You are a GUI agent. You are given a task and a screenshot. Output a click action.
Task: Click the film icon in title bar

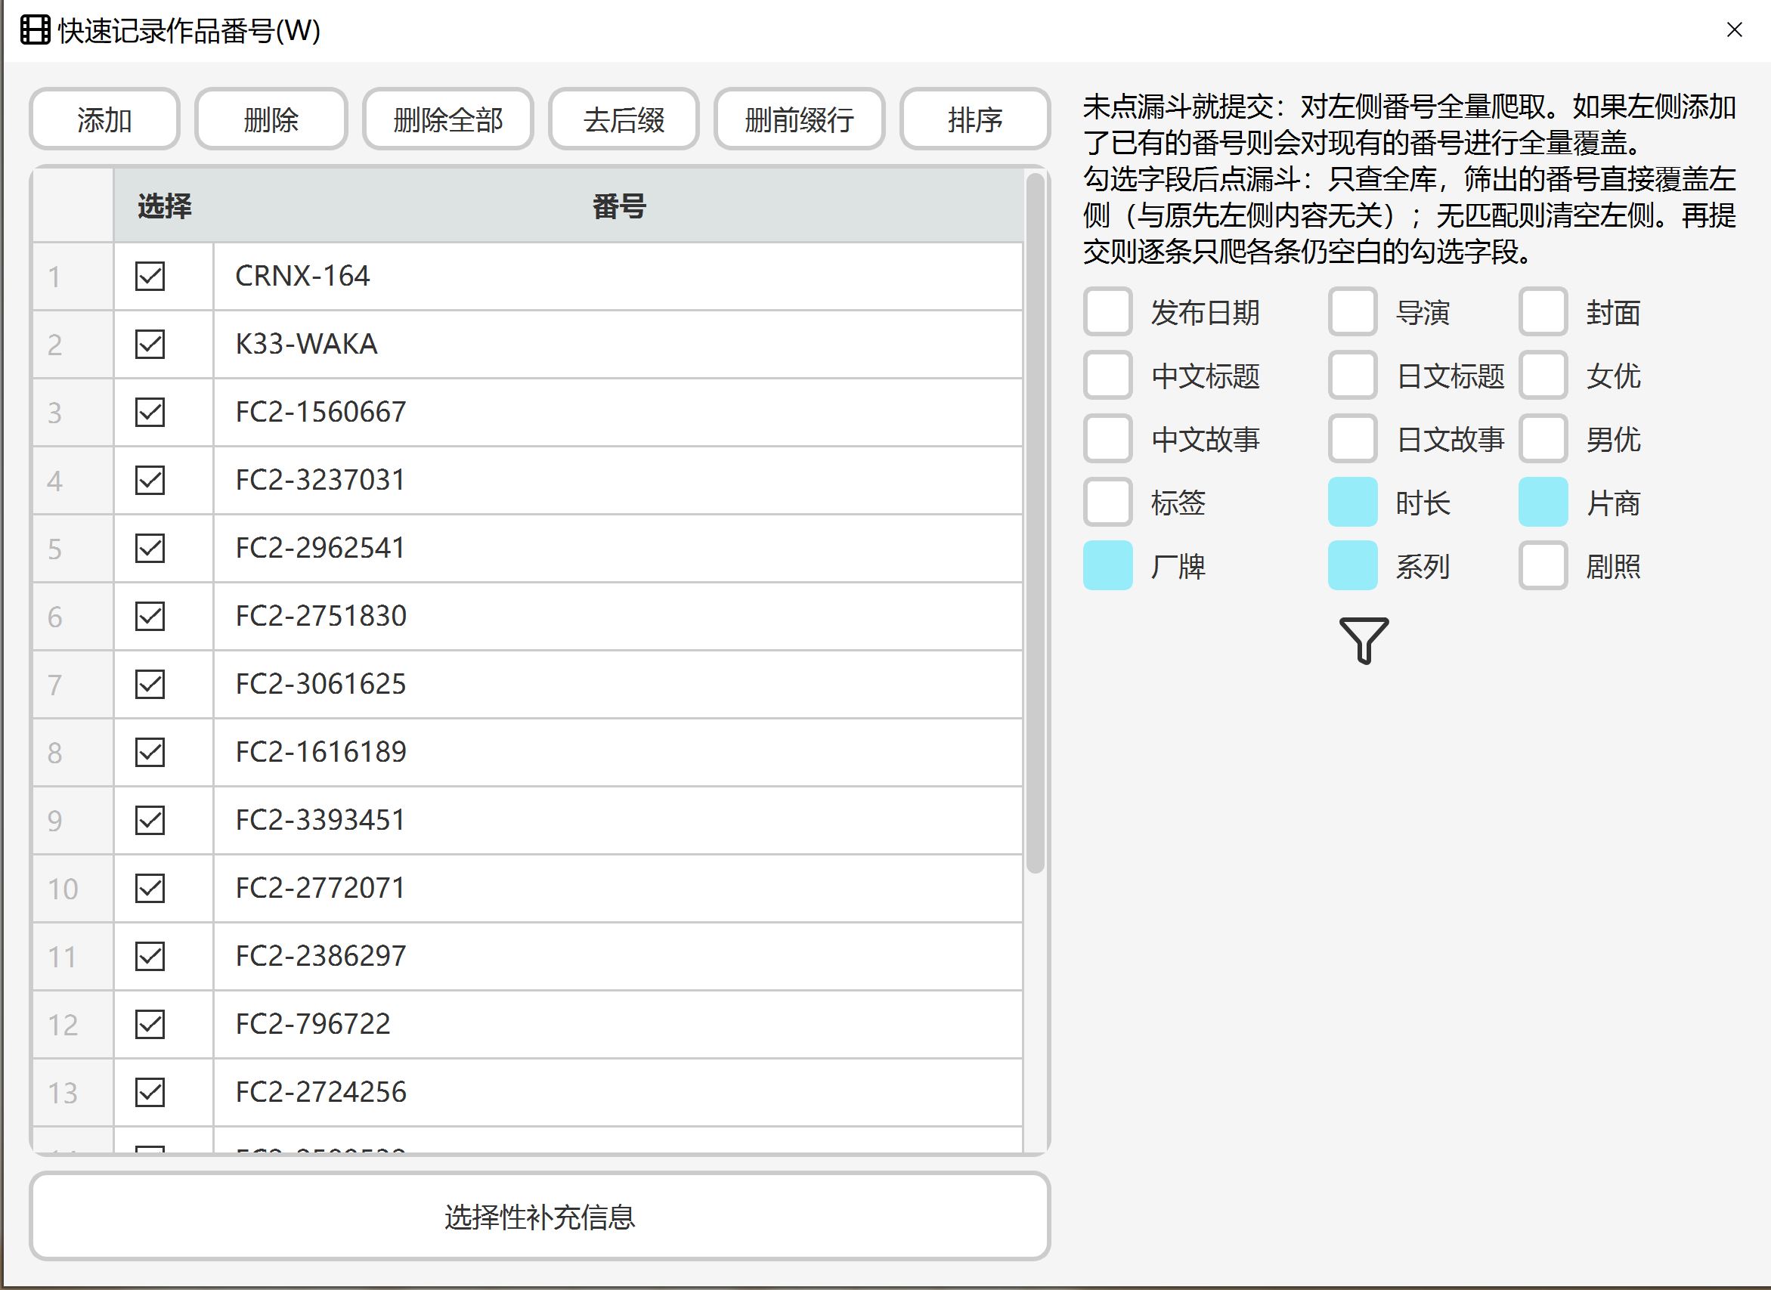click(35, 31)
